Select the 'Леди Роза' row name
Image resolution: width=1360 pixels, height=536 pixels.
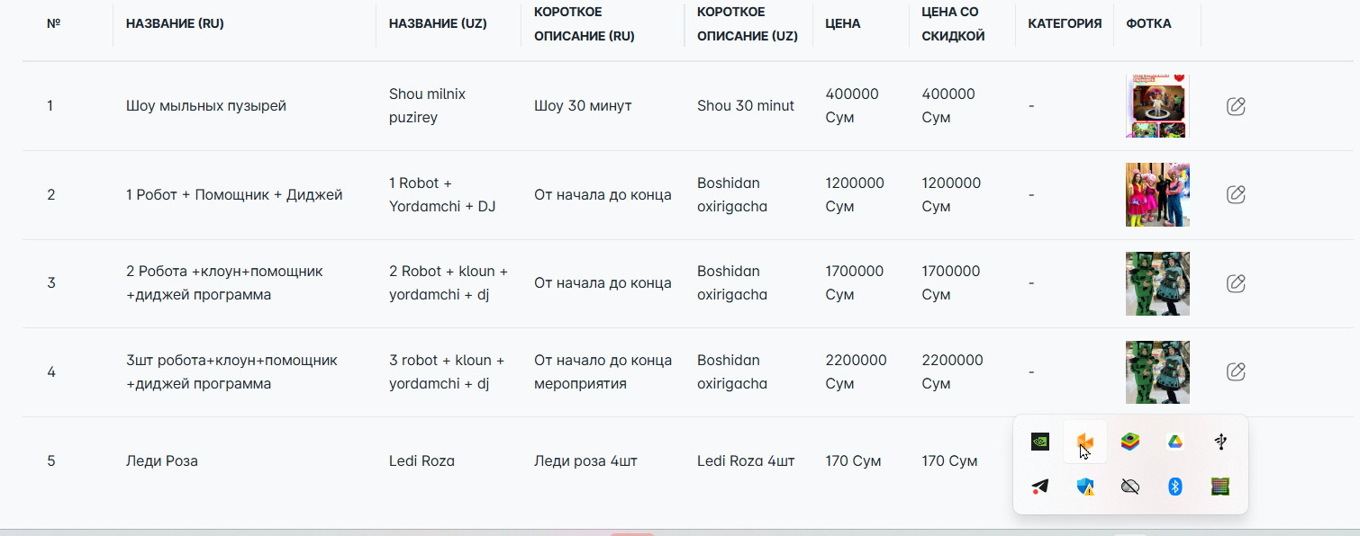tap(162, 461)
